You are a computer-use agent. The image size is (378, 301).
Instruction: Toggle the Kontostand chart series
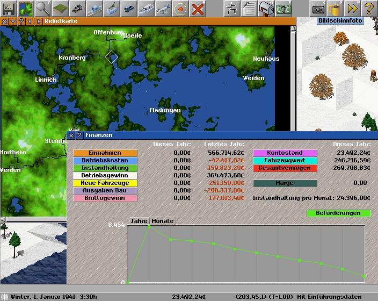point(285,153)
